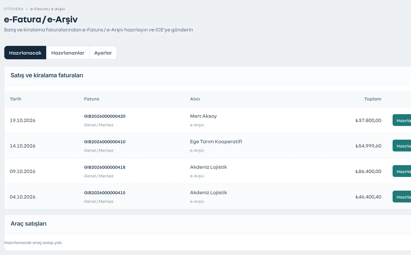Click Genel / Merkez under GIB2026000000415

[x=99, y=201]
